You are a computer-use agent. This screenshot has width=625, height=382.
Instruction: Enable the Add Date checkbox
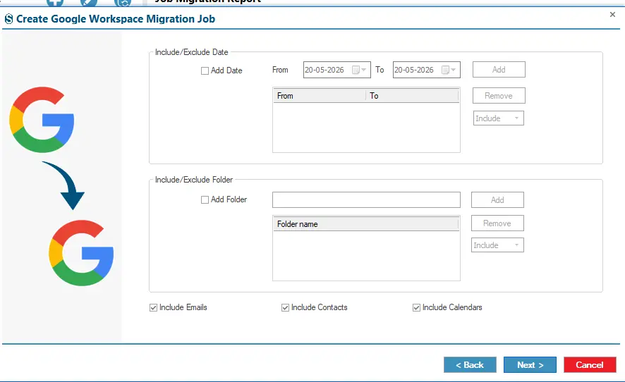click(205, 71)
